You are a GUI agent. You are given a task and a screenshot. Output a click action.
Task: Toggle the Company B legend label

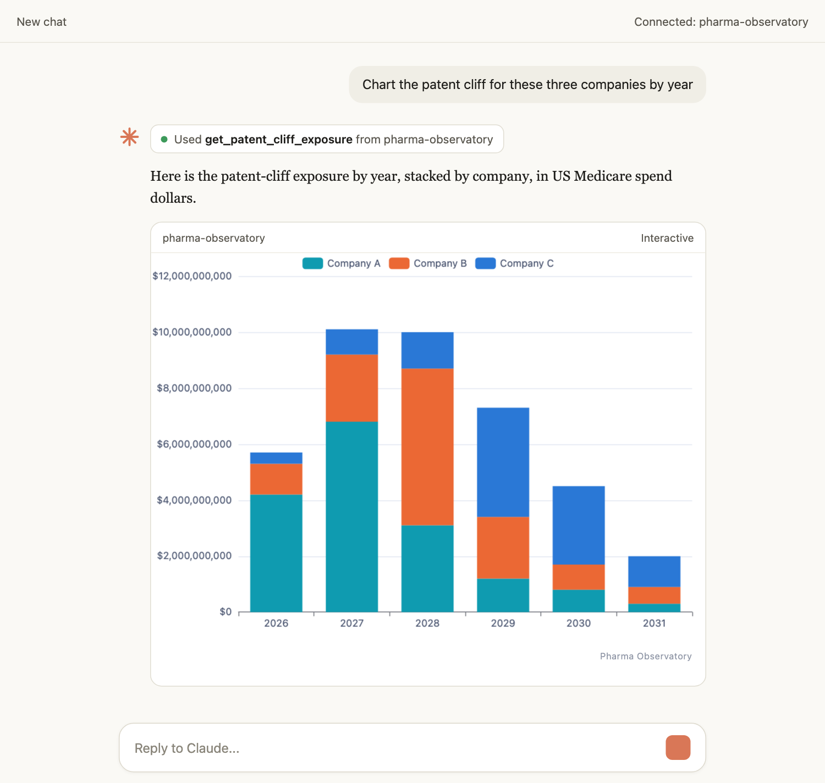pyautogui.click(x=440, y=263)
